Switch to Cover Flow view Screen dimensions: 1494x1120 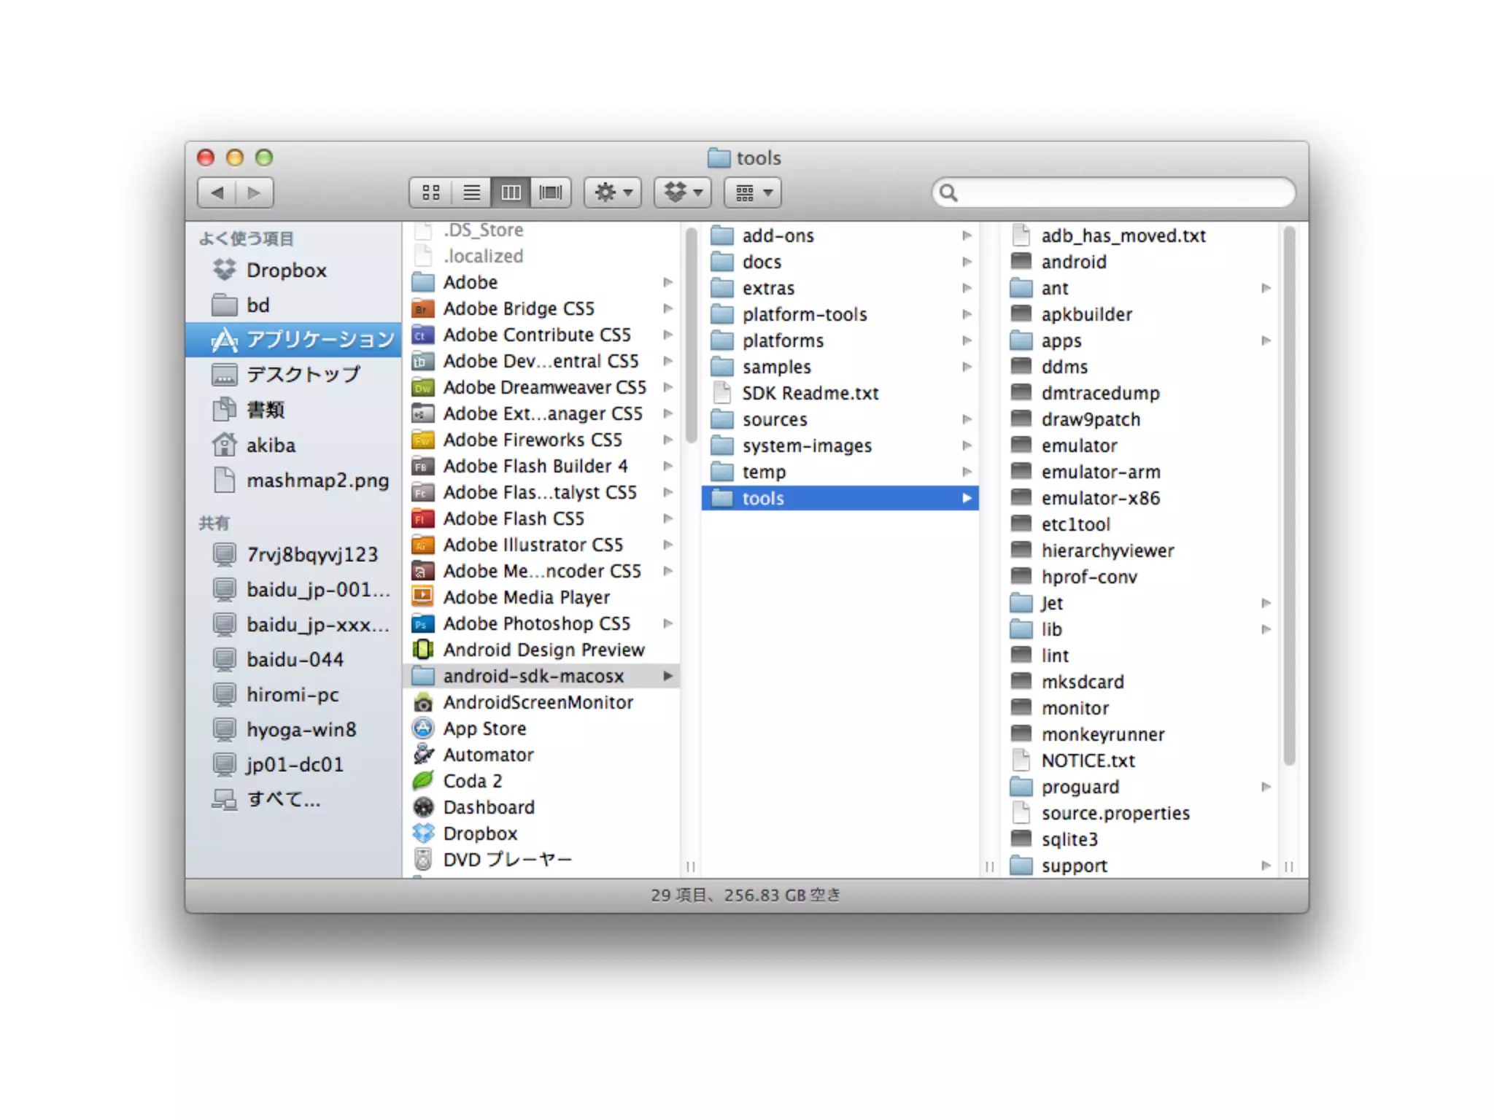click(x=551, y=192)
